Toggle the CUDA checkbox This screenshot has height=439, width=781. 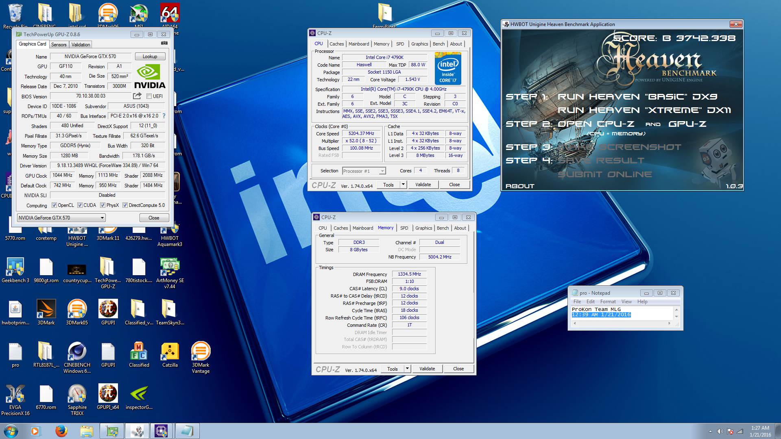(x=80, y=205)
